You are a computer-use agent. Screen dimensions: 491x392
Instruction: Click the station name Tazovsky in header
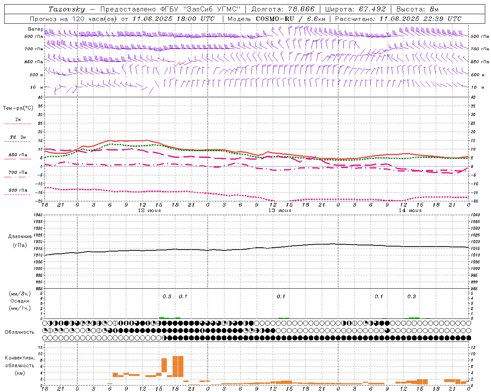(x=66, y=9)
